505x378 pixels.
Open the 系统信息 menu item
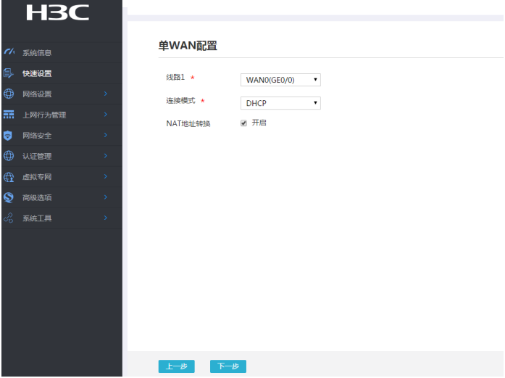click(62, 52)
